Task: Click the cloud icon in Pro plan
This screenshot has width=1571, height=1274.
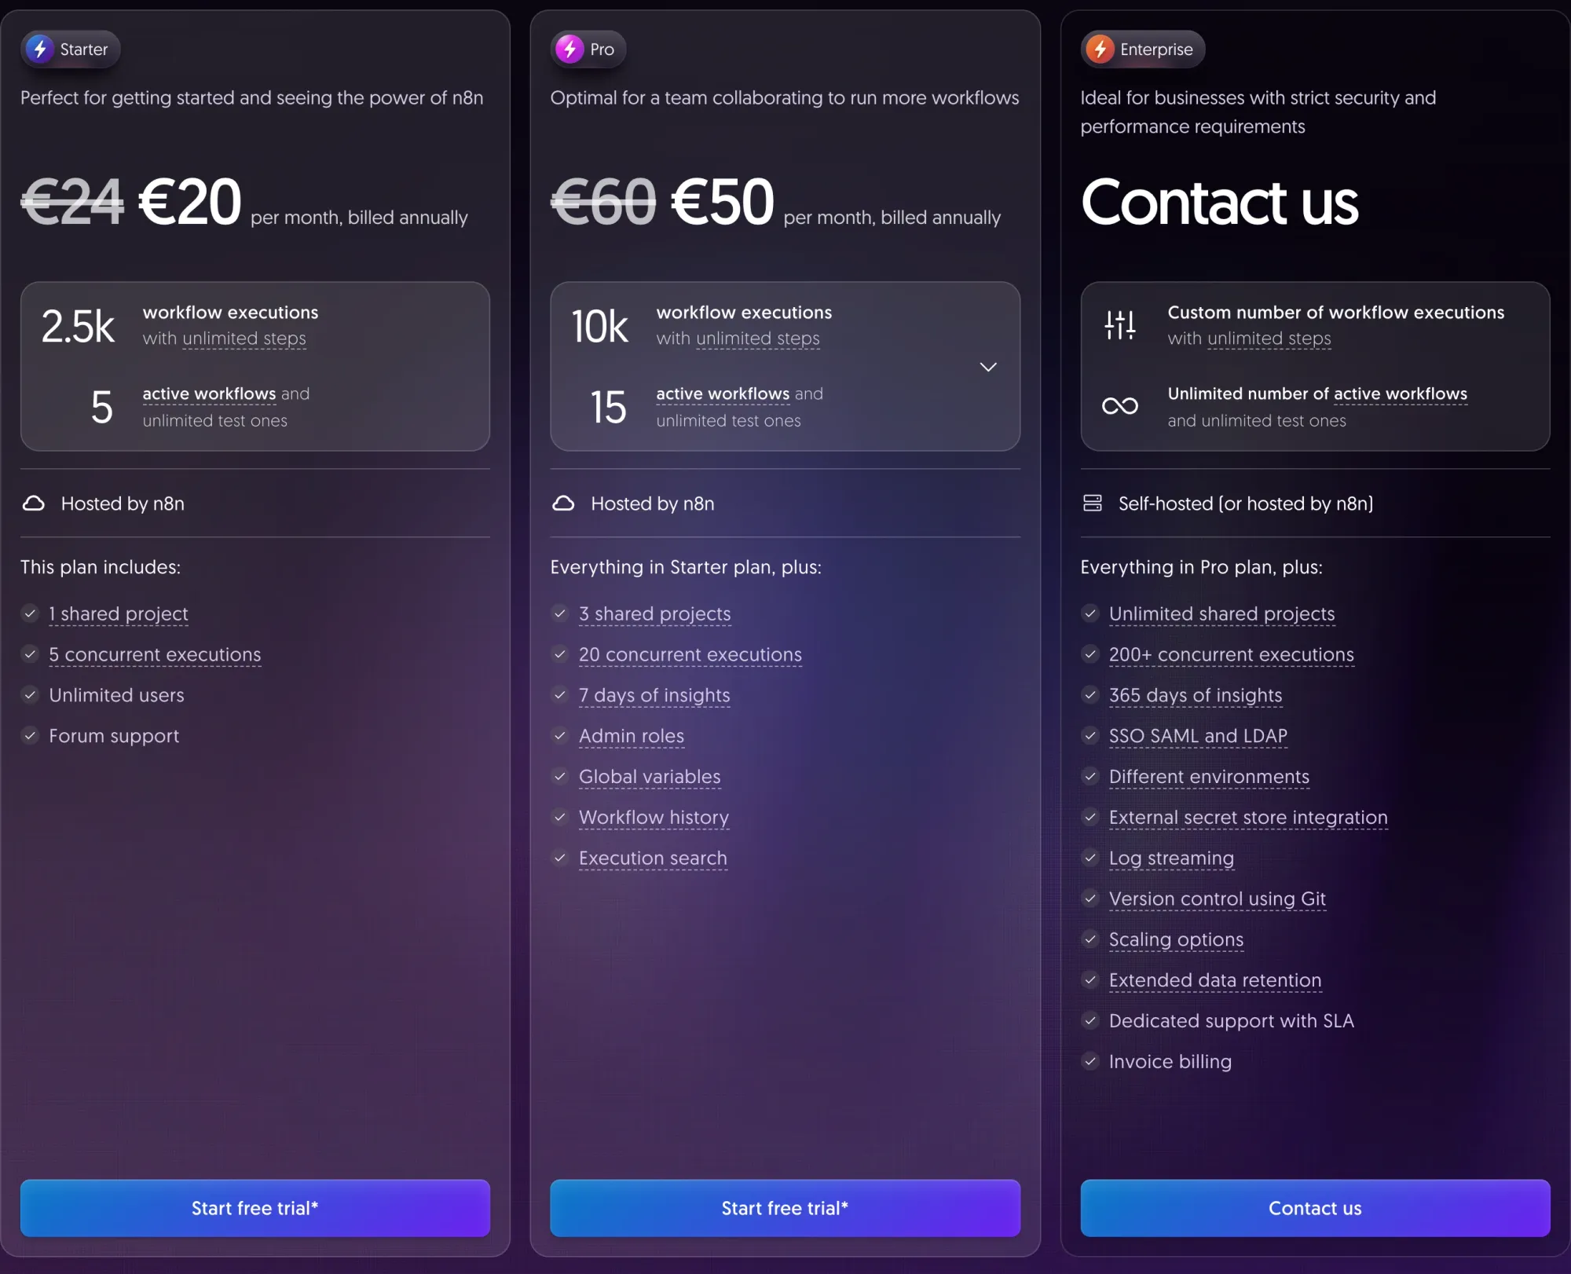Action: 563,503
